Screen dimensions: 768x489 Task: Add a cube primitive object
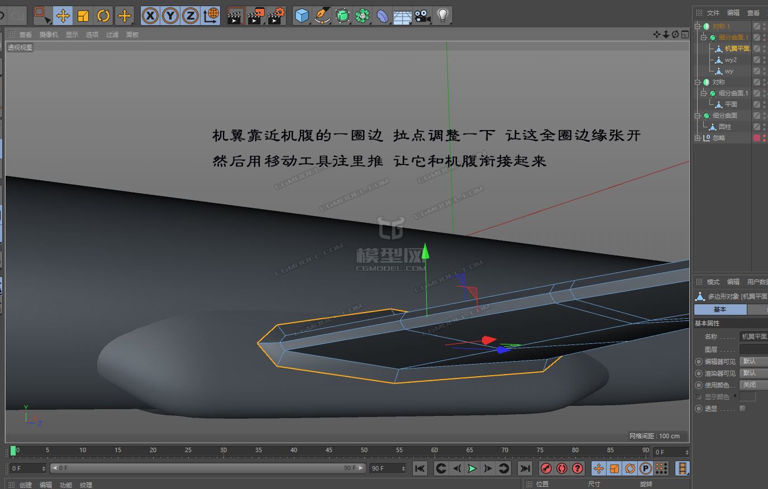pos(302,16)
